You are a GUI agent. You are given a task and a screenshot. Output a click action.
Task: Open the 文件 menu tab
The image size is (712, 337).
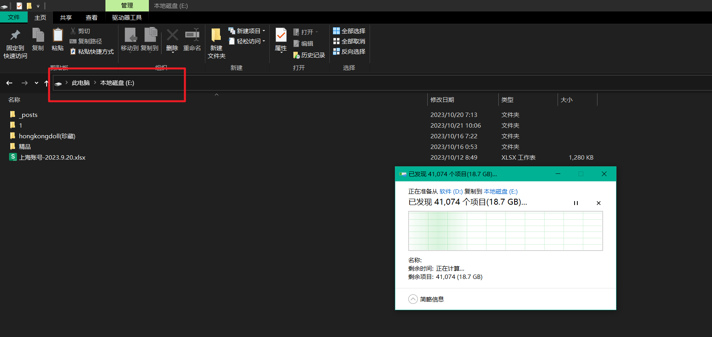pyautogui.click(x=14, y=17)
